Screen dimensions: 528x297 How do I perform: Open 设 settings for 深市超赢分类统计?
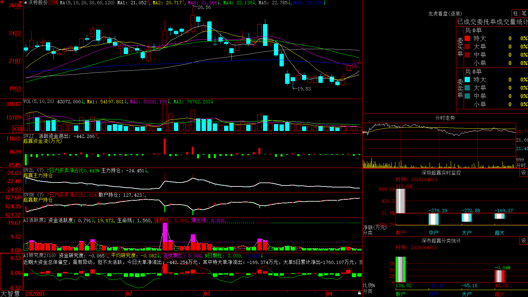[x=524, y=241]
